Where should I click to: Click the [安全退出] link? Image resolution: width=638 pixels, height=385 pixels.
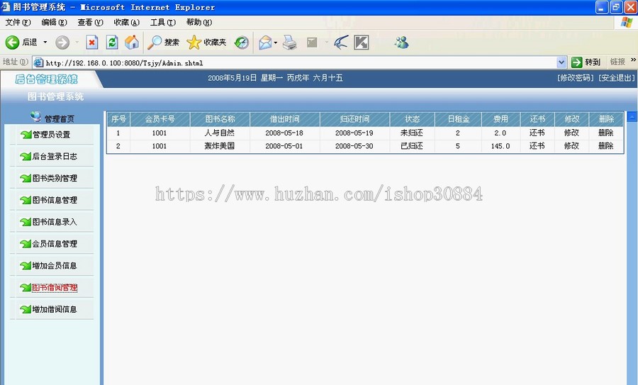pos(617,78)
